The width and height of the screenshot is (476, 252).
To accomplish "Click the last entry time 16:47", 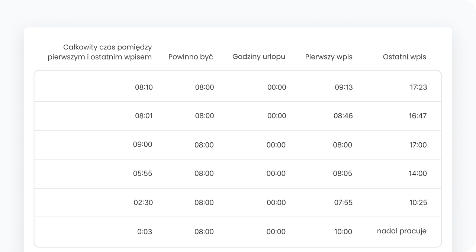I will (x=418, y=116).
